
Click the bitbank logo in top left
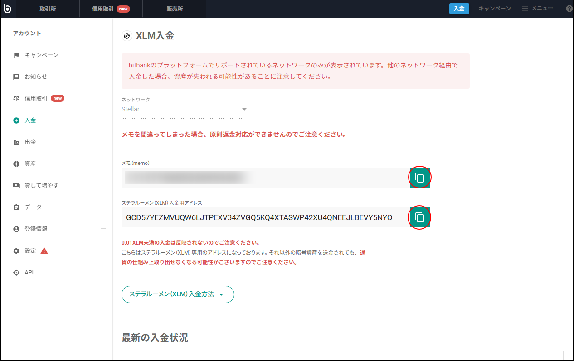8,9
